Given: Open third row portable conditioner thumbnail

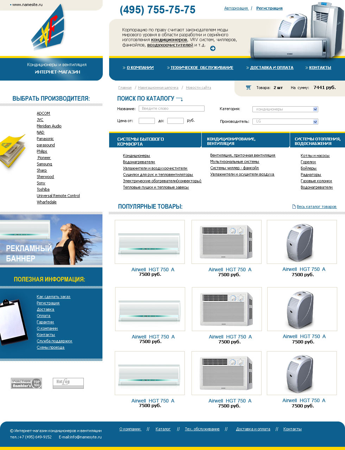Looking at the screenshot, I should tap(302, 373).
